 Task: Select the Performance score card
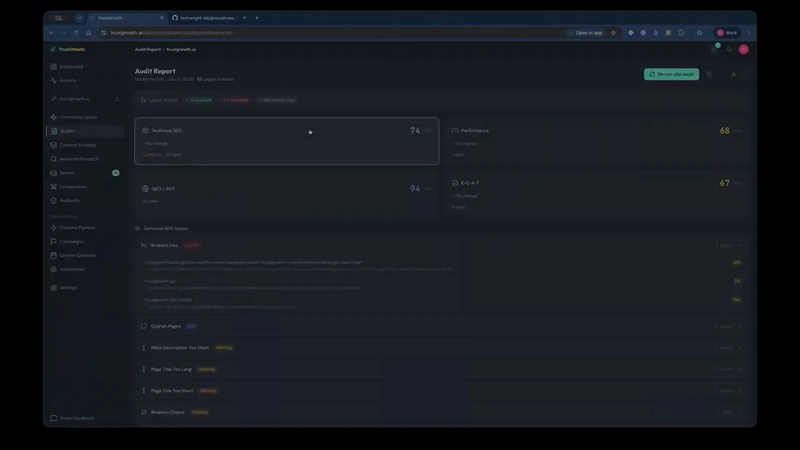(x=596, y=141)
